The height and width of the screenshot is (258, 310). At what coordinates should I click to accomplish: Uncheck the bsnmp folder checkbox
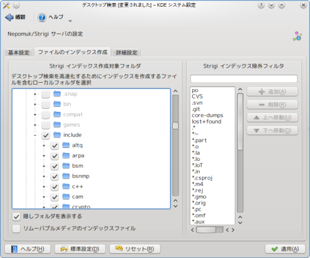click(55, 177)
